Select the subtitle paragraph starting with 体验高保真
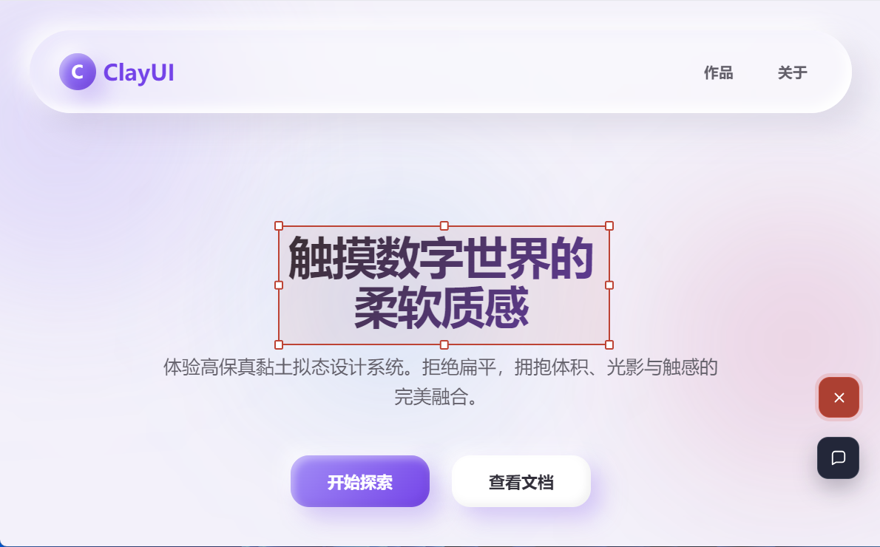Viewport: 880px width, 547px height. [x=440, y=381]
